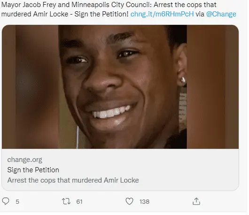Click 'Minneapolis City Council' in the tweet text
The width and height of the screenshot is (249, 215).
(111, 5)
